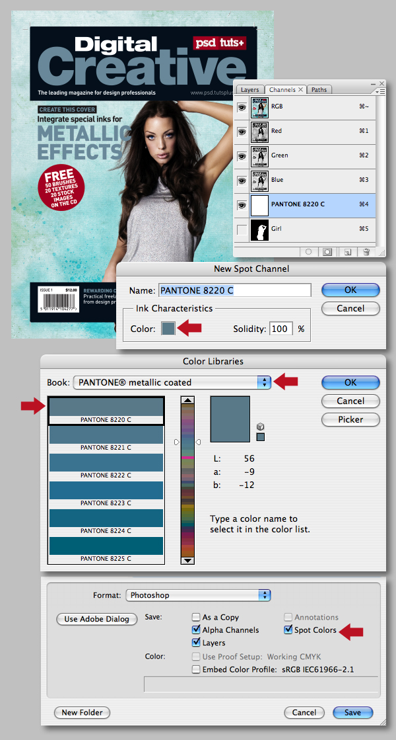The width and height of the screenshot is (396, 740).
Task: Select the RGB channel thumbnail
Action: (259, 108)
